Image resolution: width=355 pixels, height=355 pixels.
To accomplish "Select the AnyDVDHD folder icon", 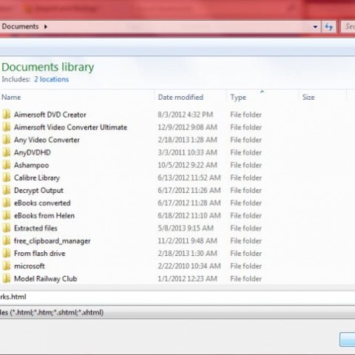I will pyautogui.click(x=7, y=152).
